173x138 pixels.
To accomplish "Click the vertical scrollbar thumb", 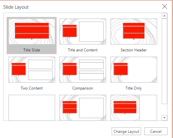I will 164,61.
